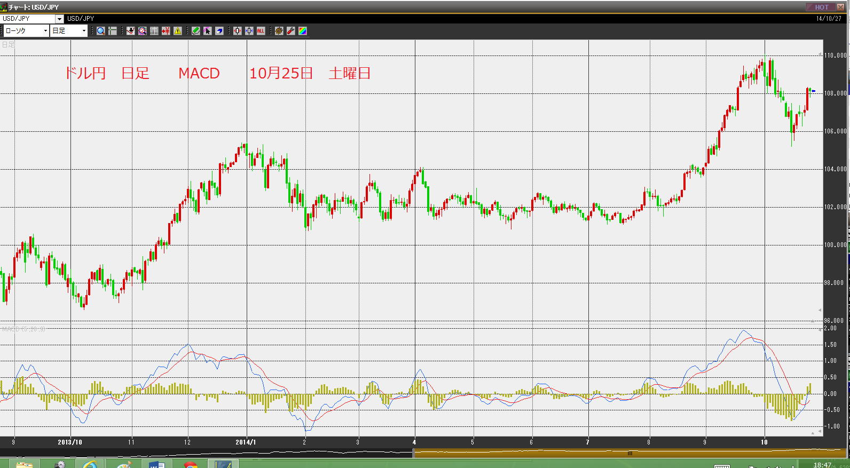Viewport: 850px width, 468px height.
Task: Click the red 10月25日 annotation text
Action: point(281,73)
